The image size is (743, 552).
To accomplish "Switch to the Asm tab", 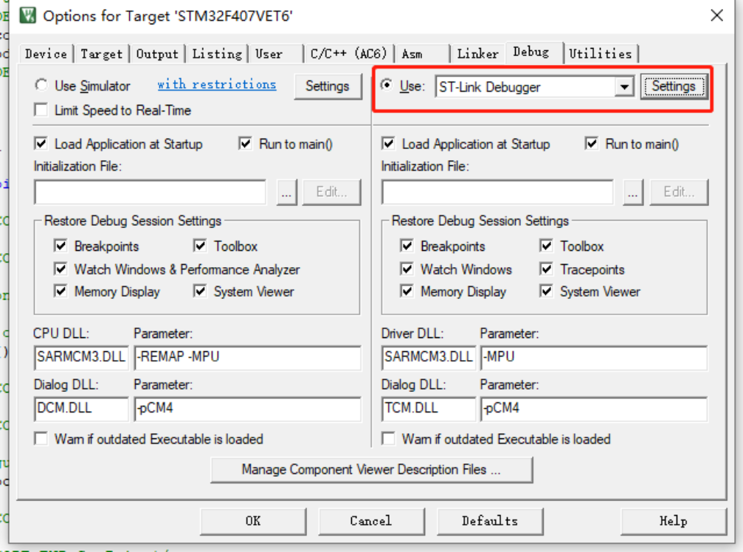I will tap(424, 54).
